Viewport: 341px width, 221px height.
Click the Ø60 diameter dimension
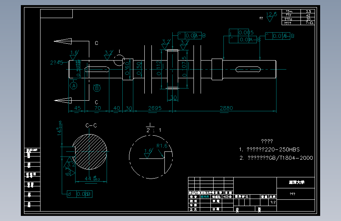[127, 68]
